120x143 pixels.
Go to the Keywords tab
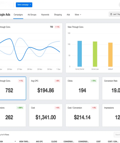[x=45, y=15]
